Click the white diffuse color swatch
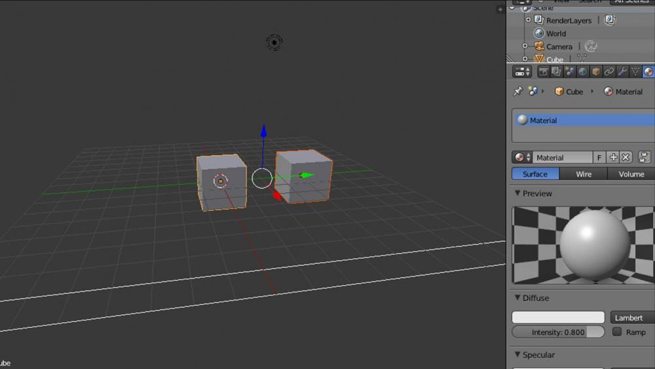Image resolution: width=655 pixels, height=369 pixels. coord(558,317)
